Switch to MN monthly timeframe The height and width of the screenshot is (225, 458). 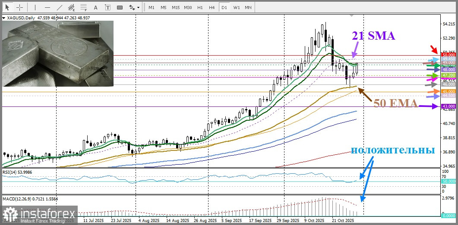point(248,7)
